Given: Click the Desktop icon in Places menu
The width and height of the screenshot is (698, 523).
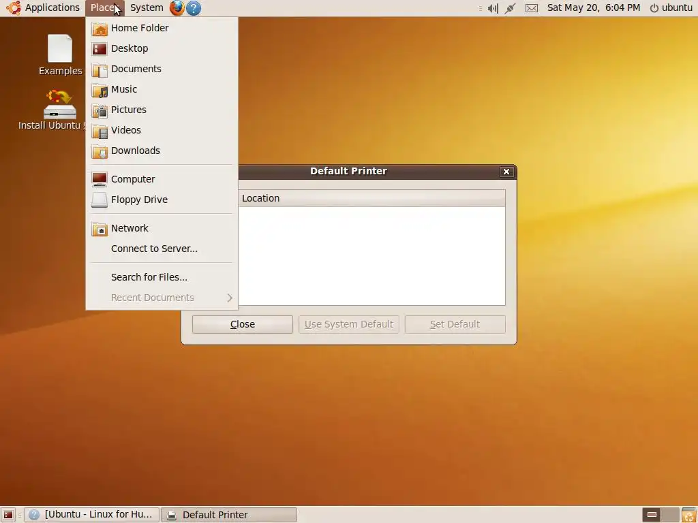Looking at the screenshot, I should coord(100,49).
